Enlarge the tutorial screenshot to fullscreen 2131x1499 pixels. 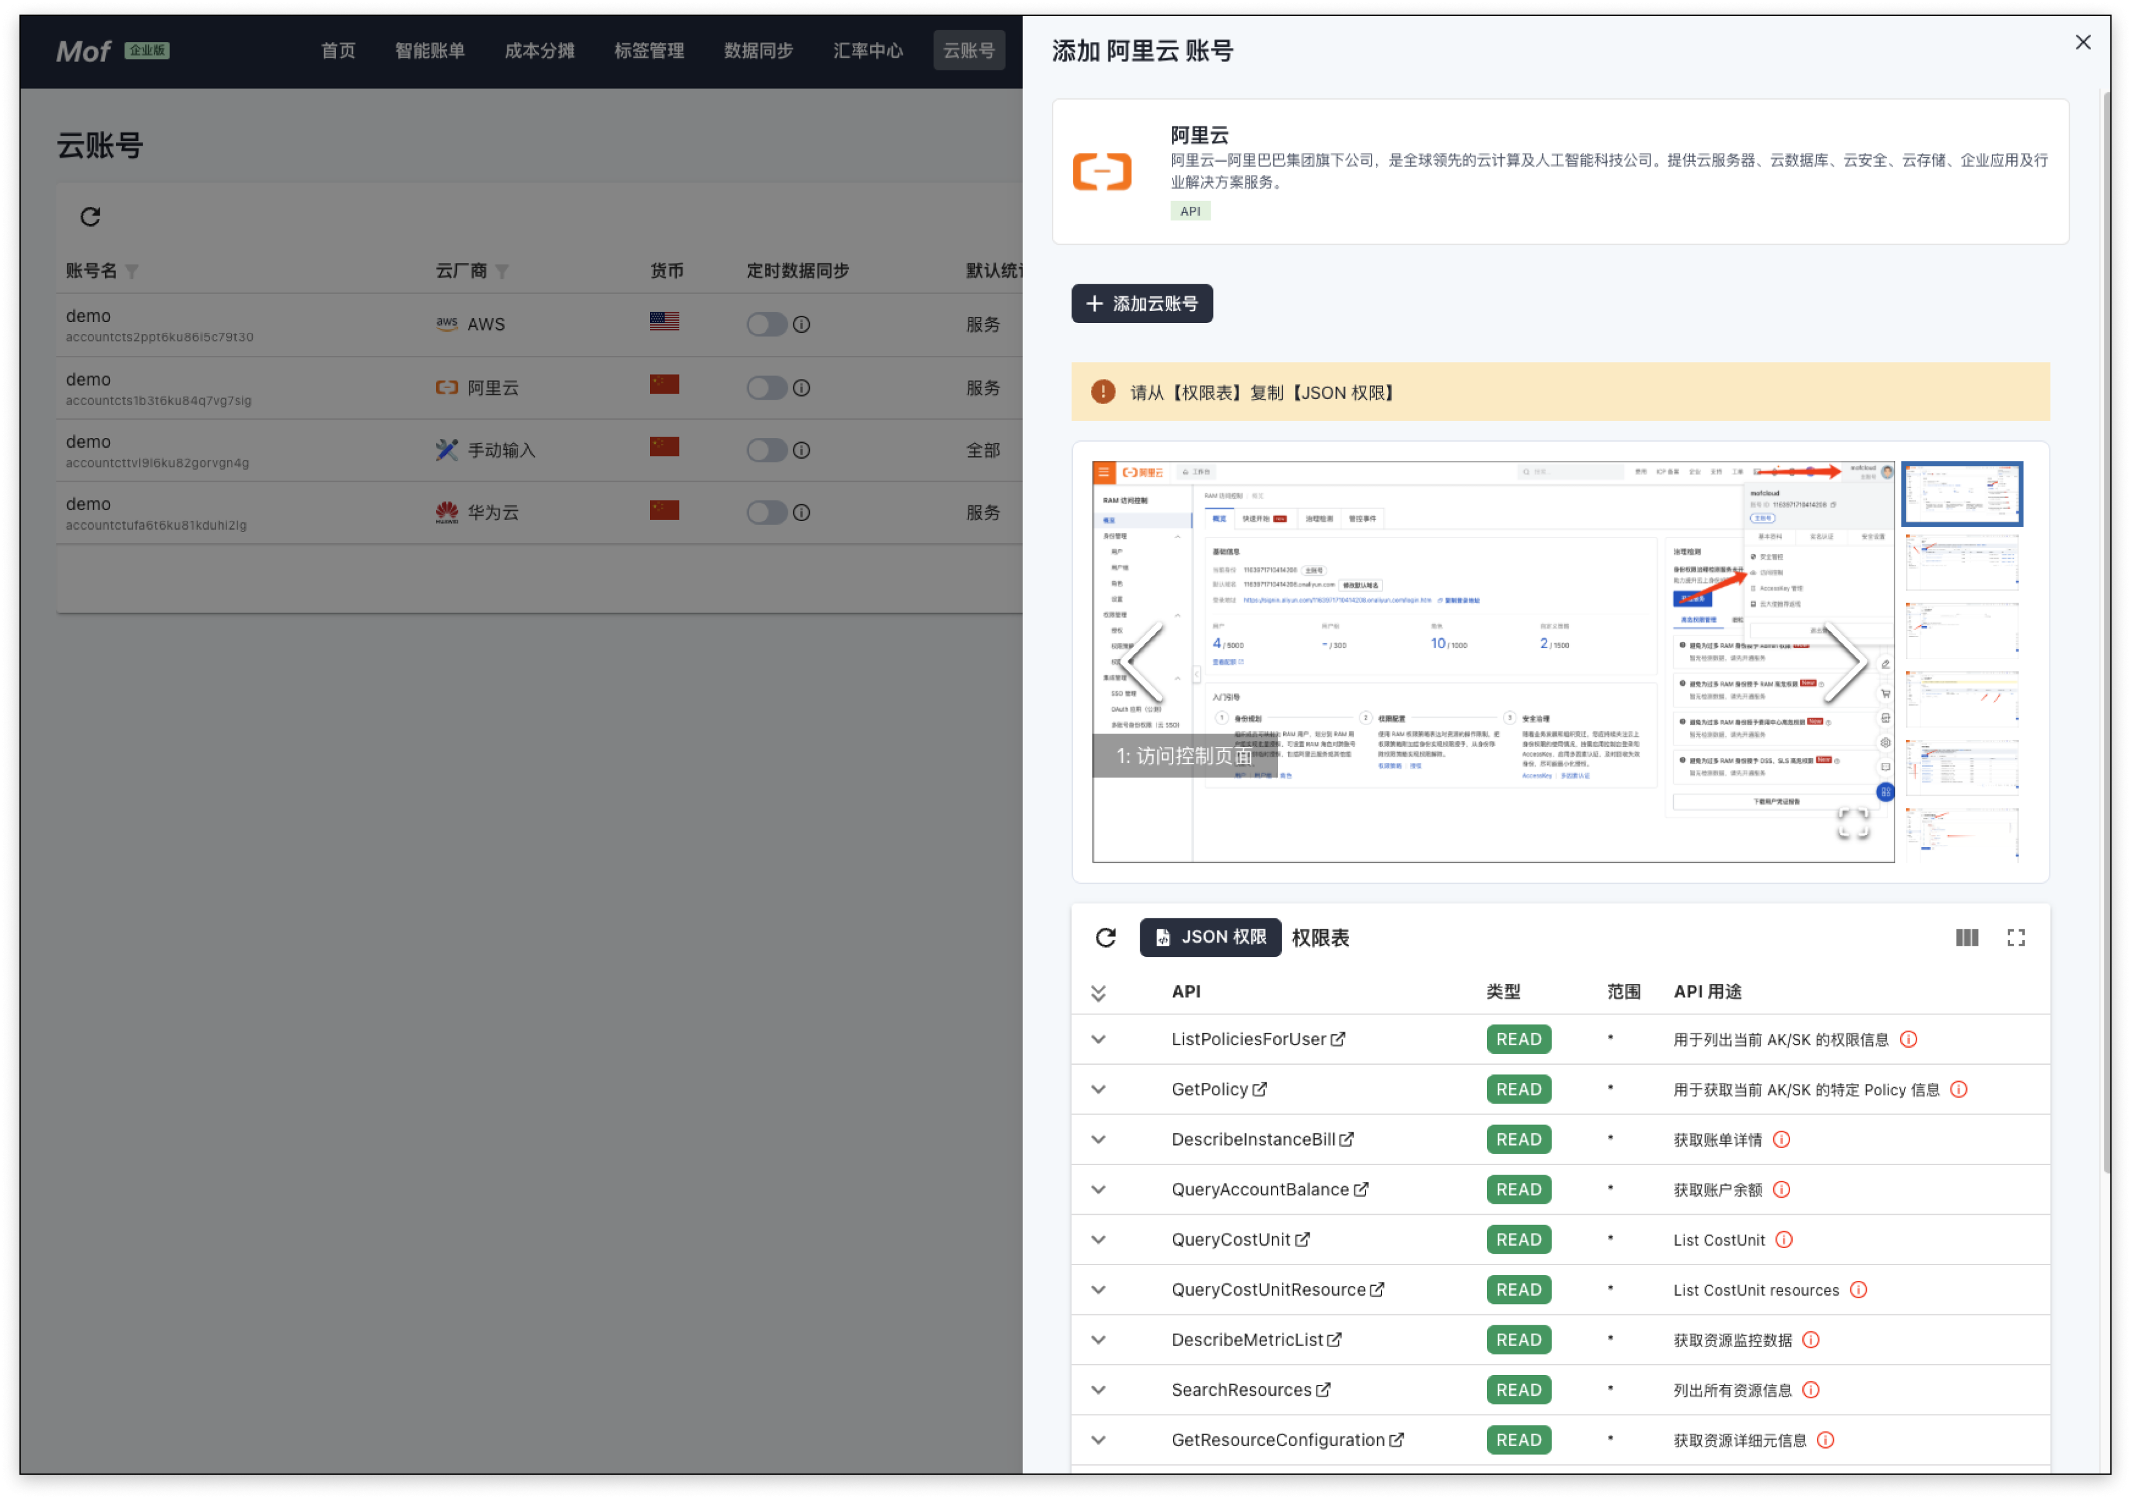pyautogui.click(x=1853, y=823)
